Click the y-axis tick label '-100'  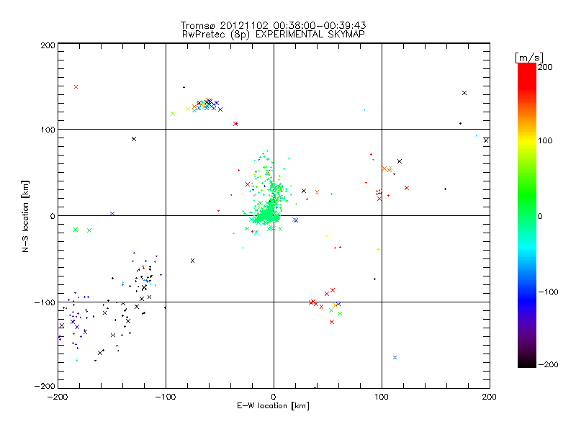[x=45, y=302]
